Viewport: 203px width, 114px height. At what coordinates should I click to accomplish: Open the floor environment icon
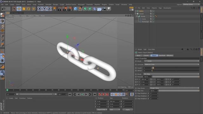[x=99, y=9]
